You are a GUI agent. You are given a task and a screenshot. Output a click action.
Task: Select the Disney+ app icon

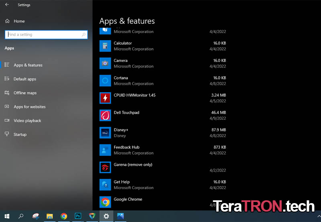coord(105,133)
